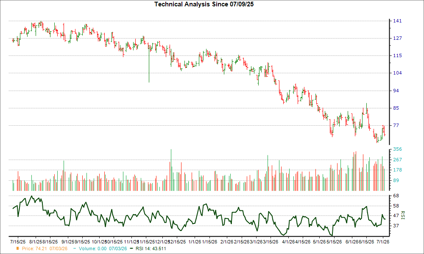Viewport: 424px width, 254px height.
Task: Click the 5/15/26 date axis label
Action: 334,242
